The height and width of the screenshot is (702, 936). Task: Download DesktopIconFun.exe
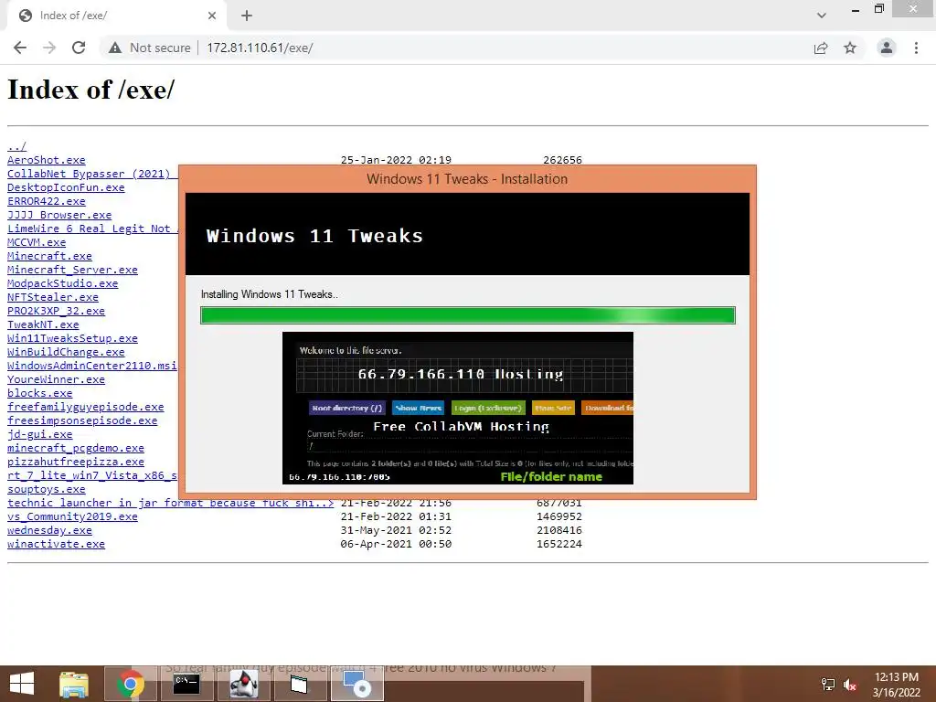pyautogui.click(x=66, y=187)
